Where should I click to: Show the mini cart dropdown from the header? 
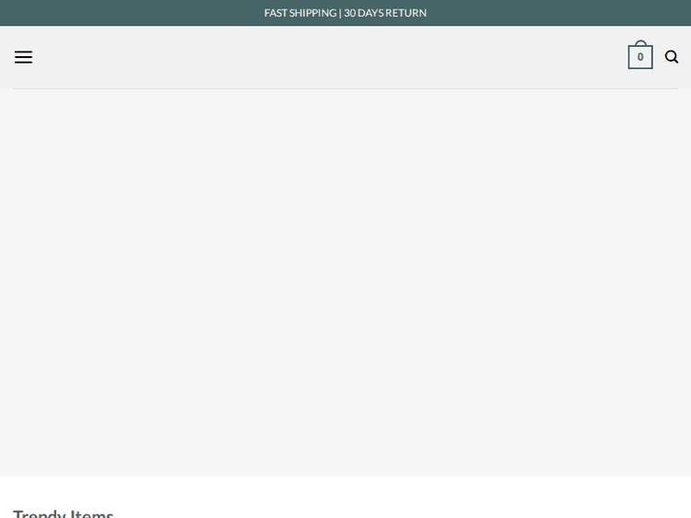(640, 57)
